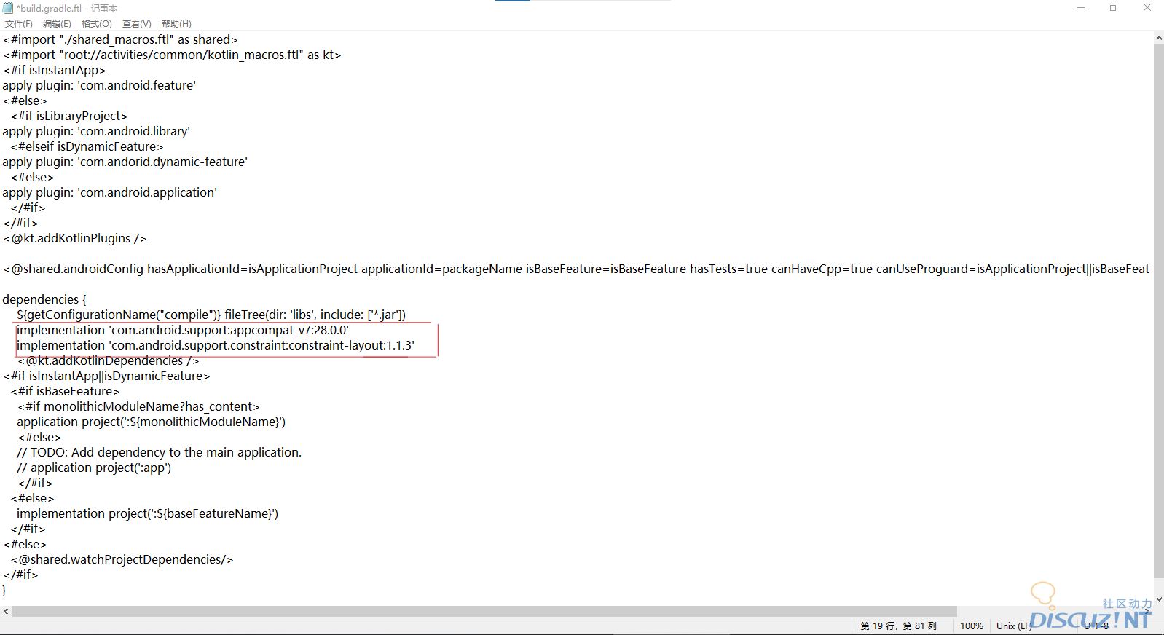Click the 100% zoom indicator in status bar
Image resolution: width=1164 pixels, height=635 pixels.
coord(971,626)
